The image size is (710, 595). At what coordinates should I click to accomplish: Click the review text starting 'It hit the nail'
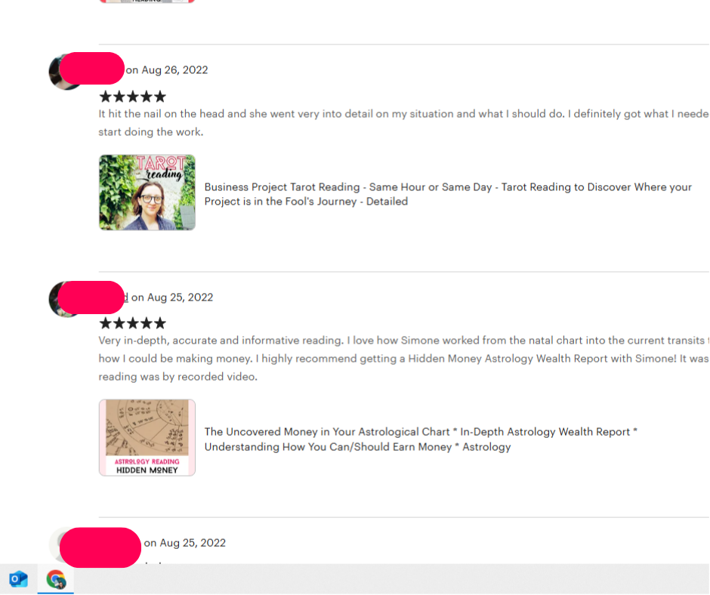click(404, 123)
